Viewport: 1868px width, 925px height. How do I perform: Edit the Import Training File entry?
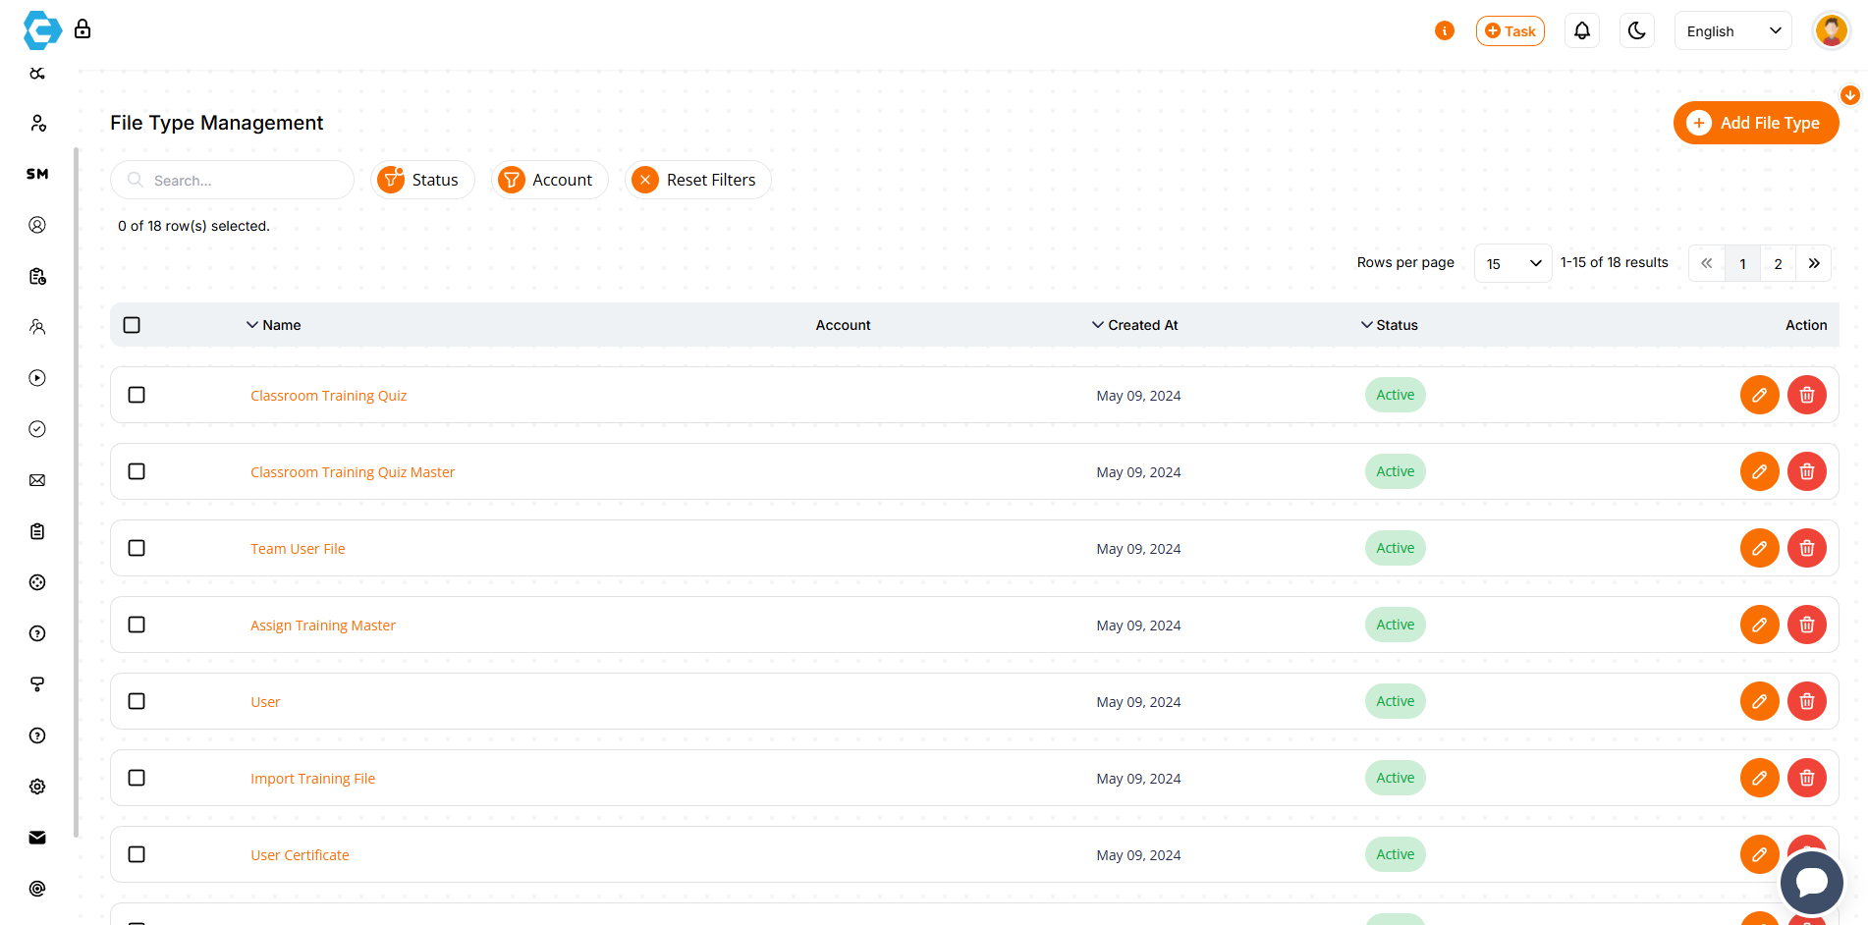(x=1759, y=778)
